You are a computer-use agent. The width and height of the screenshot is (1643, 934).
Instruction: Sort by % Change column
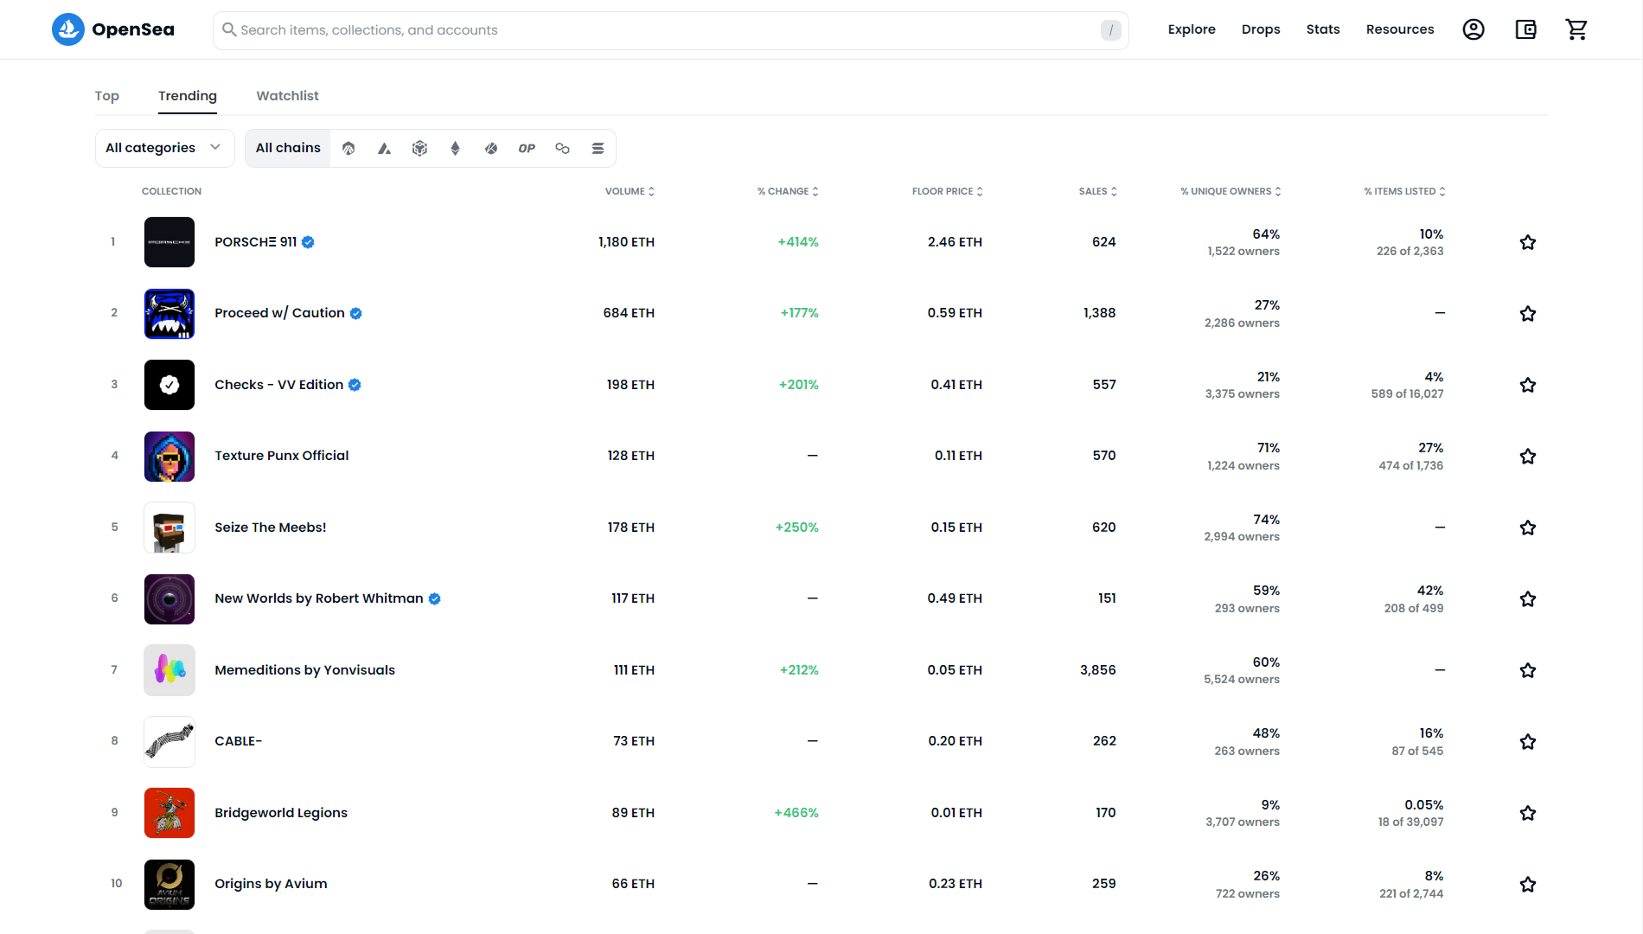tap(788, 191)
